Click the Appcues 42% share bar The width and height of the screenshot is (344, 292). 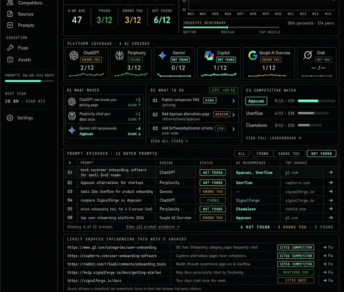point(316,101)
